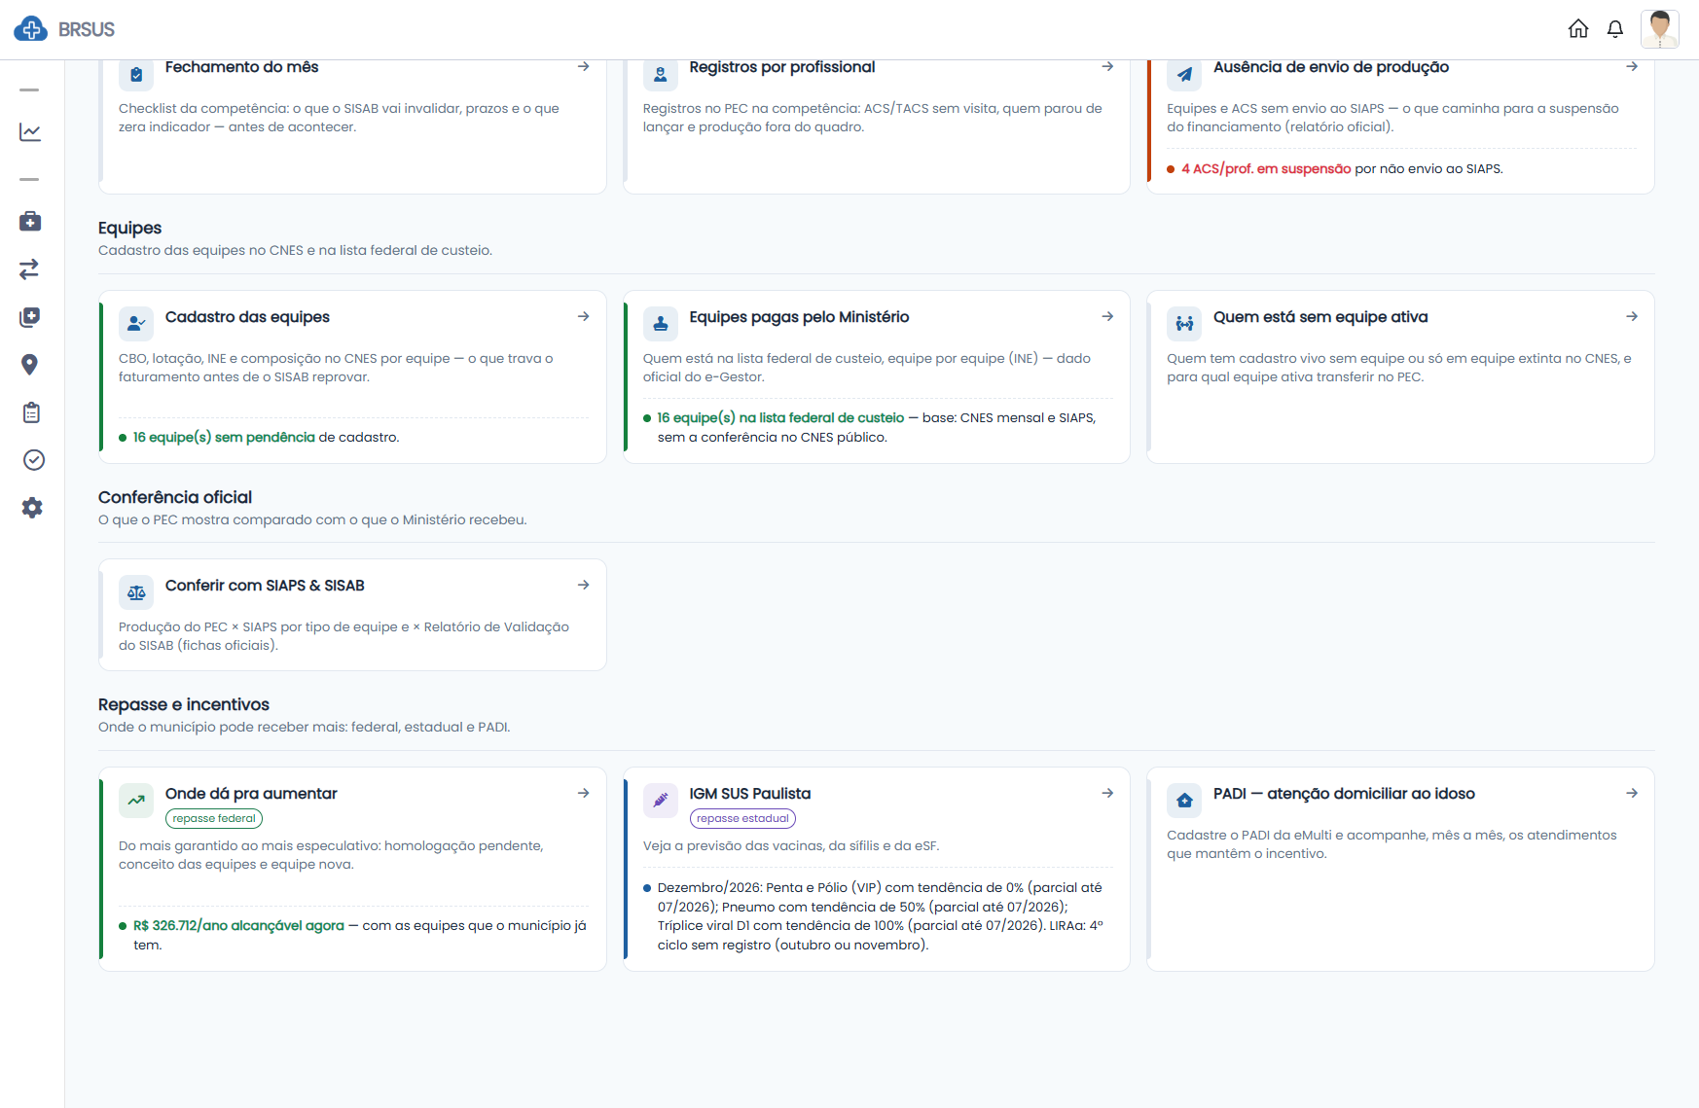Open the check circle sidebar icon
Viewport: 1699px width, 1108px height.
click(33, 460)
